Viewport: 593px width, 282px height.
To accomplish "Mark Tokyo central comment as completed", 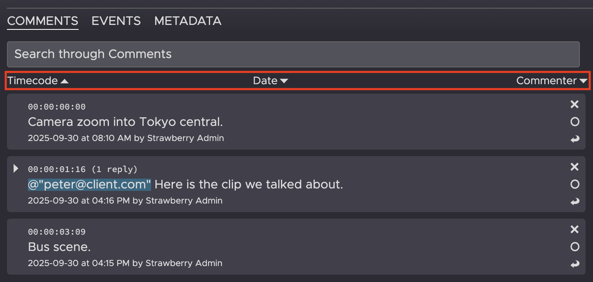I will 575,122.
